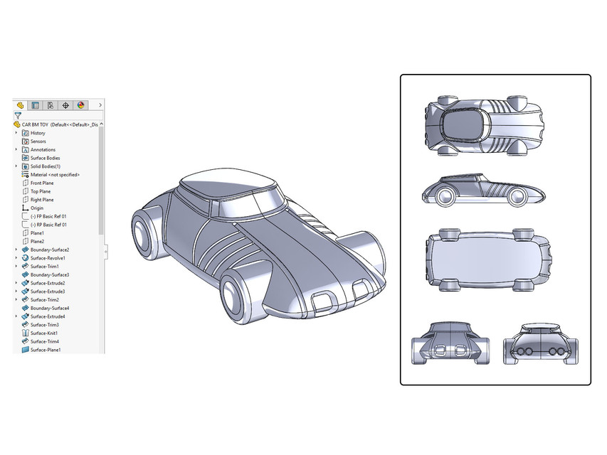The image size is (607, 455).
Task: Click the Surface-Knit1 feature icon
Action: pos(23,333)
